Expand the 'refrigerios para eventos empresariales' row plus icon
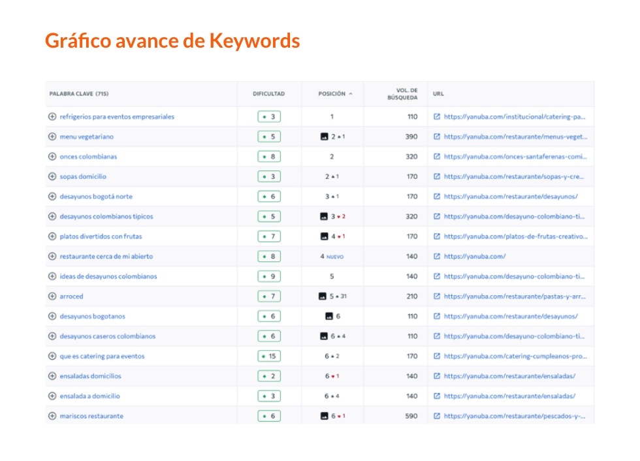The image size is (640, 461). pos(52,117)
